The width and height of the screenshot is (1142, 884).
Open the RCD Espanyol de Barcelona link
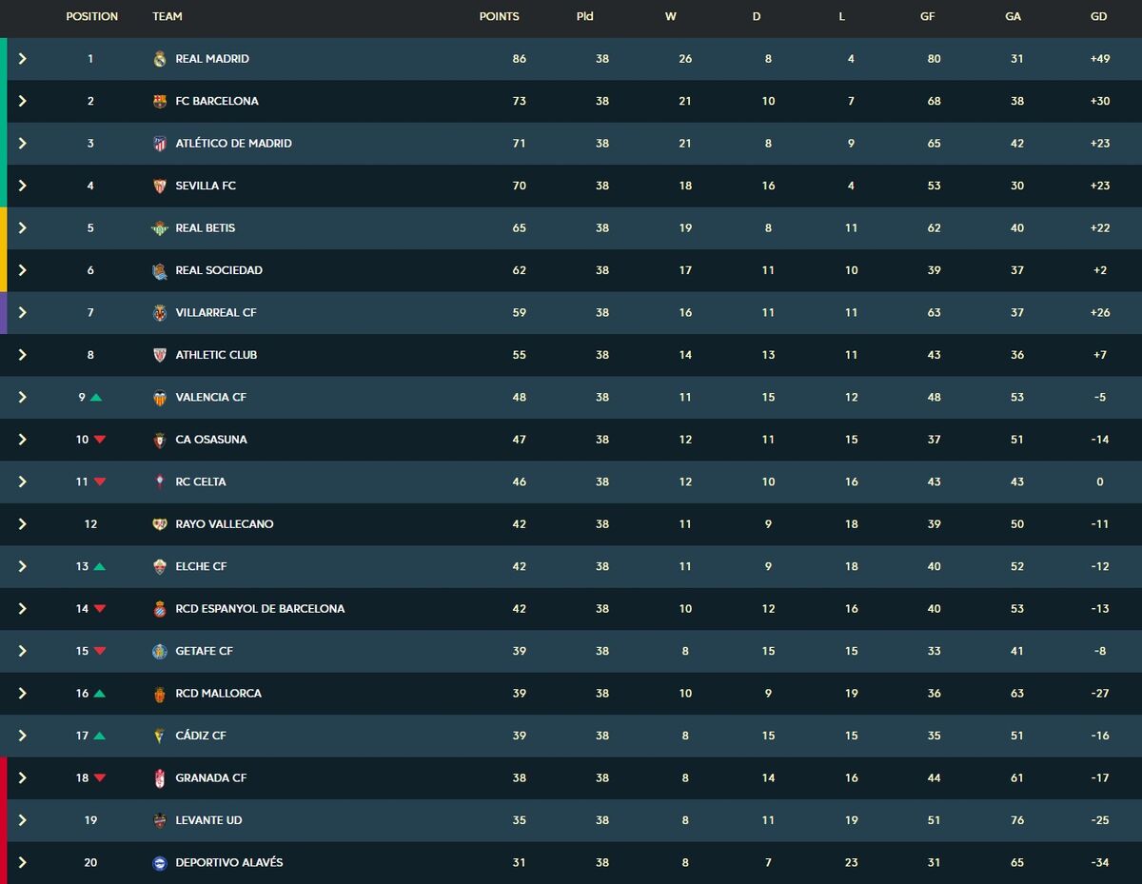pyautogui.click(x=260, y=609)
